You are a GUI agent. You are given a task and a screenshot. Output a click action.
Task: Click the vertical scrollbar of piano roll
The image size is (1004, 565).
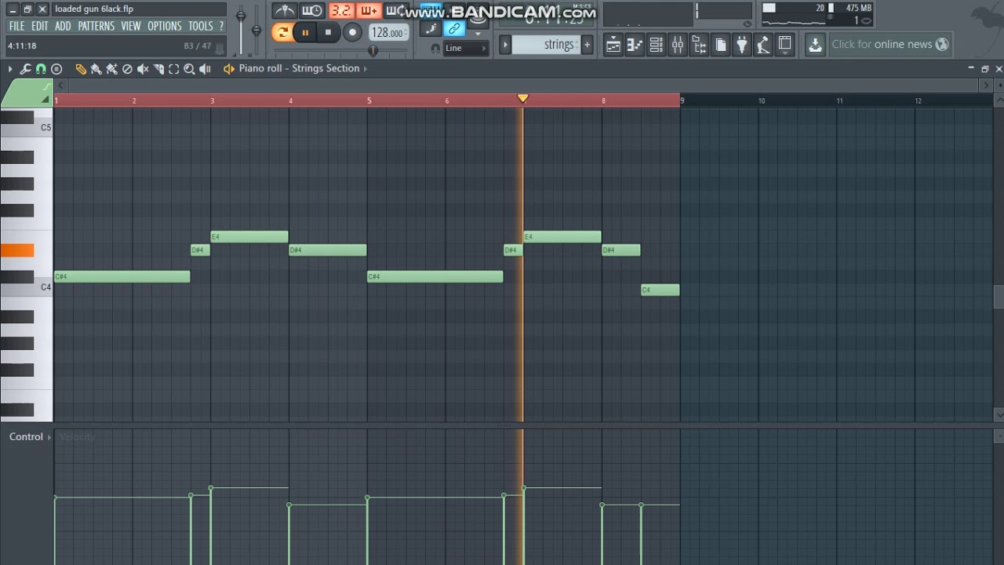(x=999, y=297)
